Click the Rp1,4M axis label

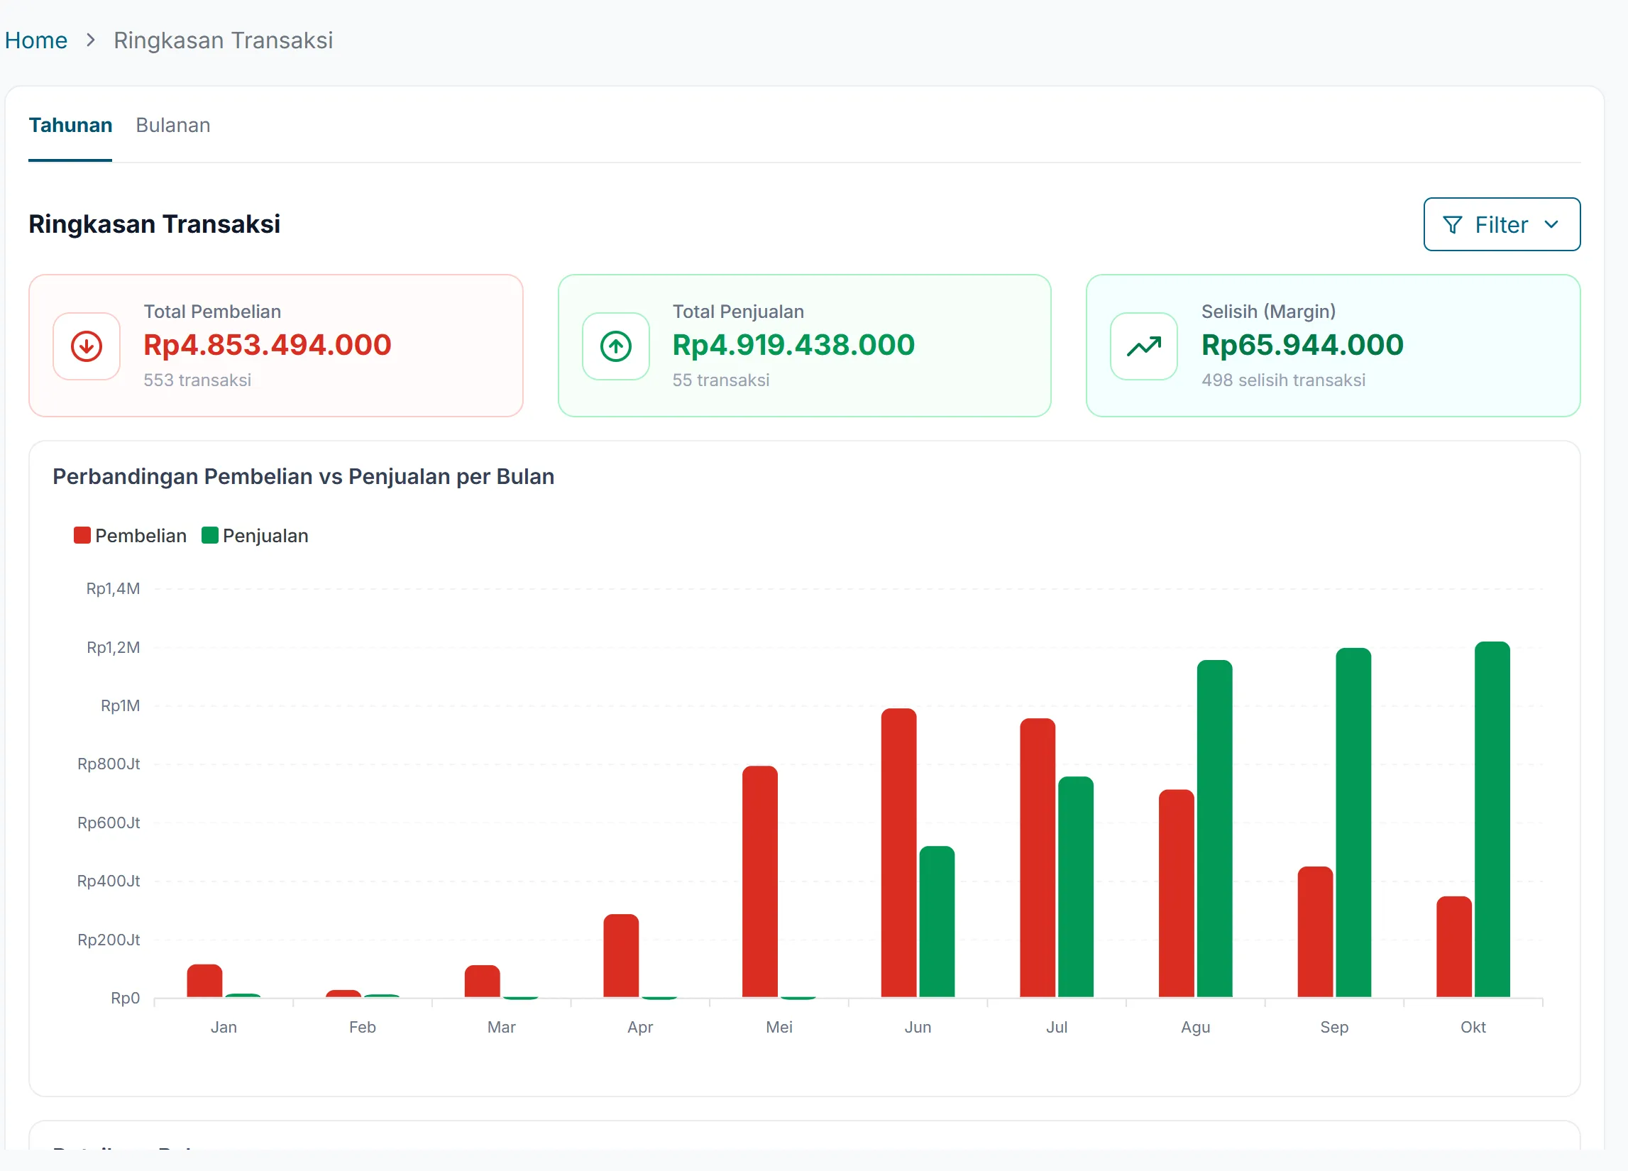click(114, 589)
